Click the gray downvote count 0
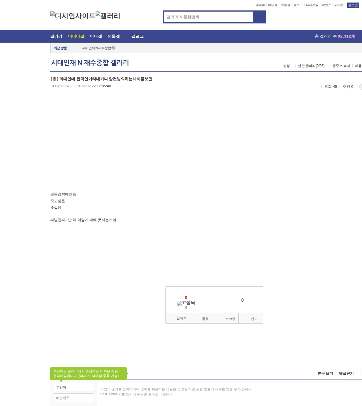This screenshot has width=362, height=406. pos(242,300)
